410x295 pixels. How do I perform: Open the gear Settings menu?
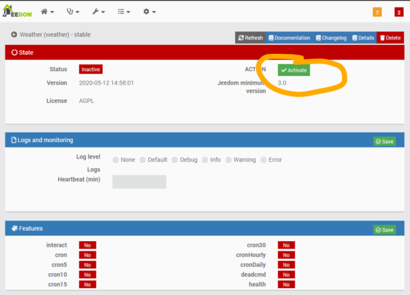(149, 12)
